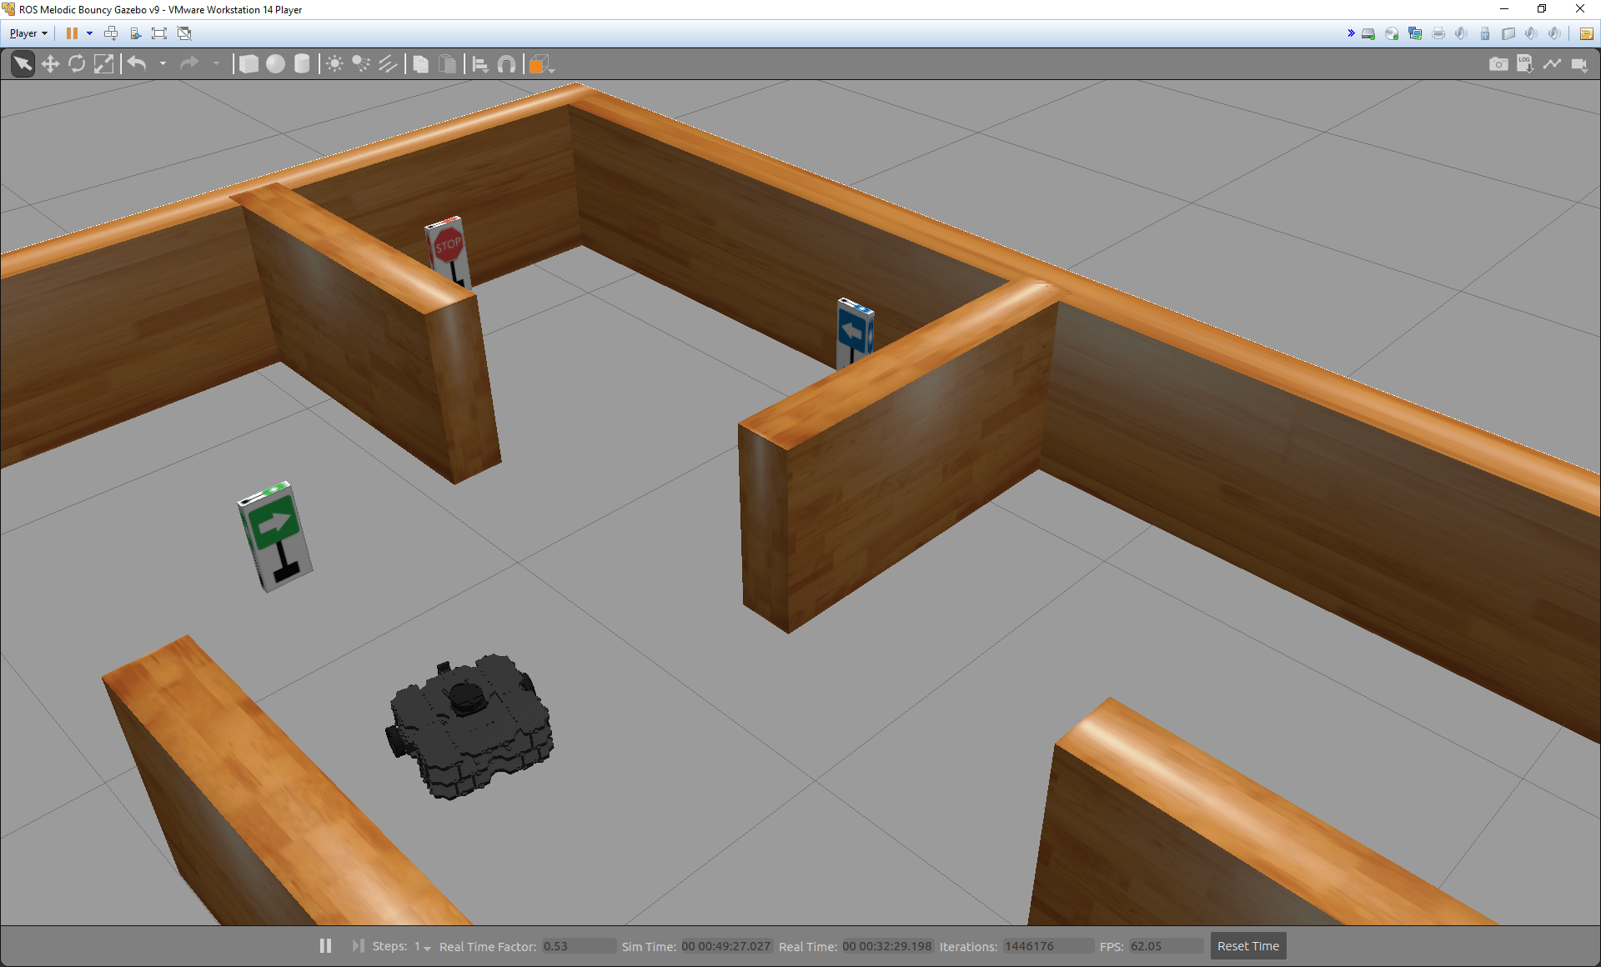Open the Player menu
1601x967 pixels.
click(28, 33)
